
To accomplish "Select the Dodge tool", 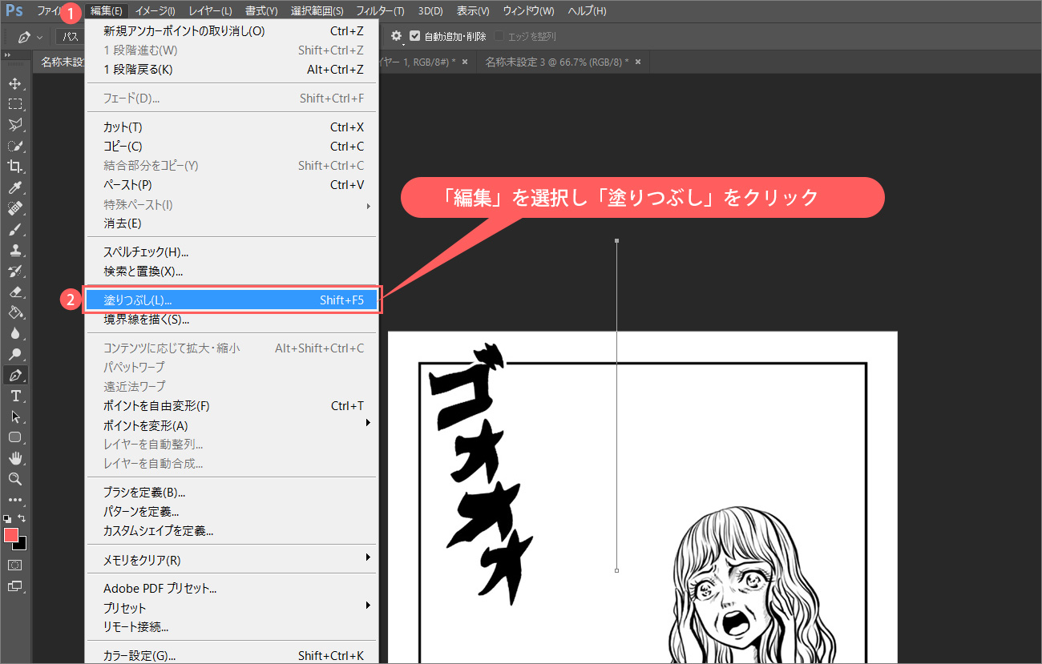I will click(x=14, y=354).
